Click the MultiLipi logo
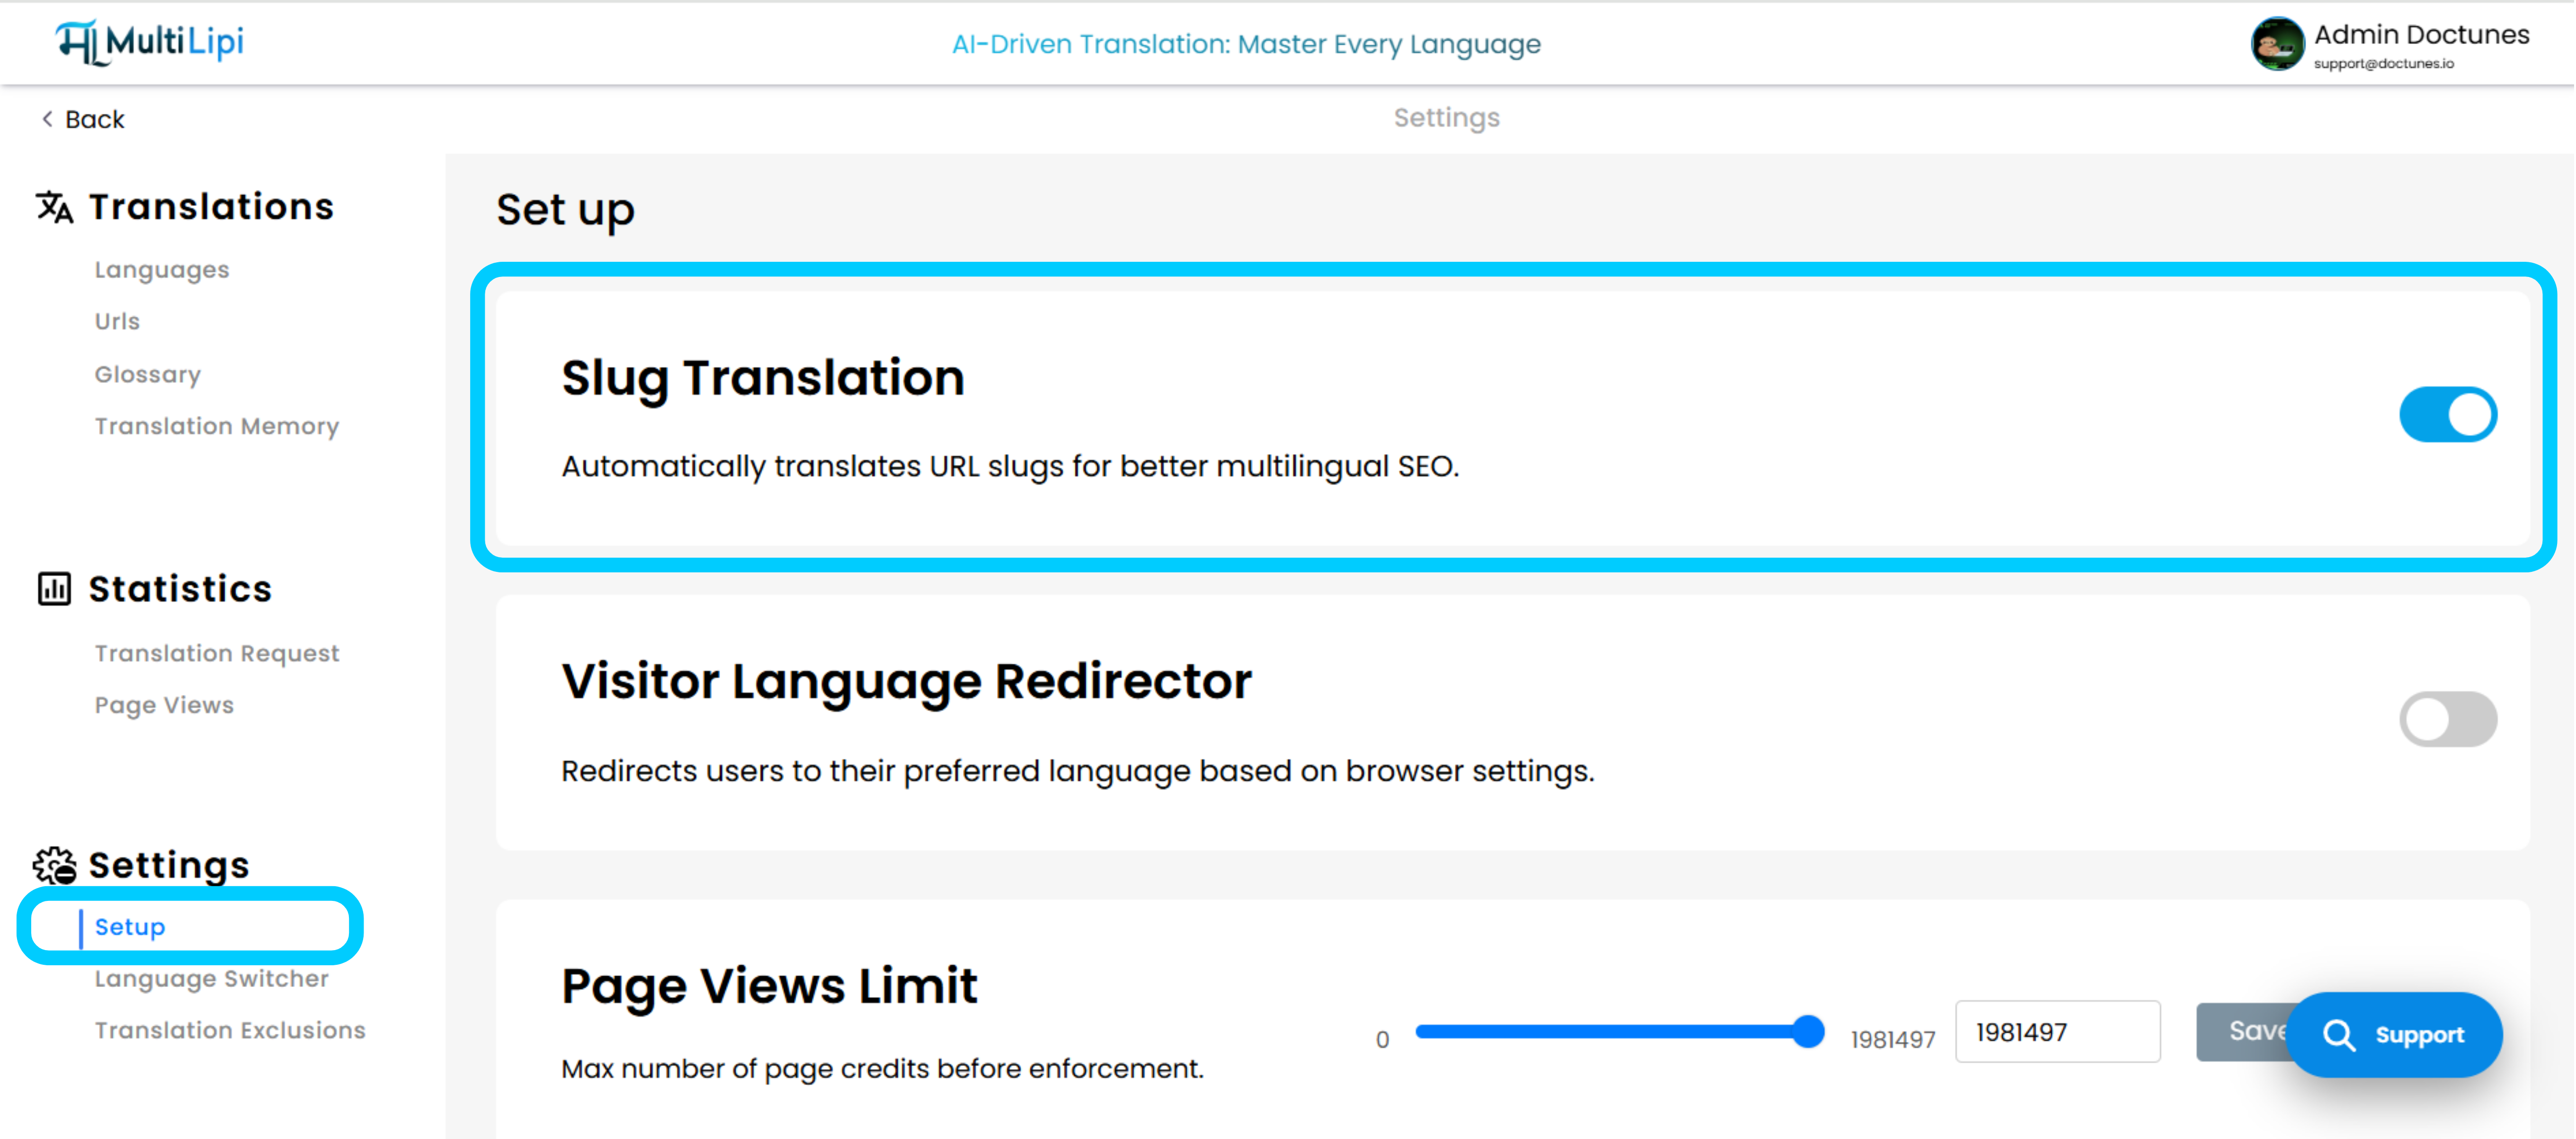This screenshot has height=1139, width=2576. point(150,42)
